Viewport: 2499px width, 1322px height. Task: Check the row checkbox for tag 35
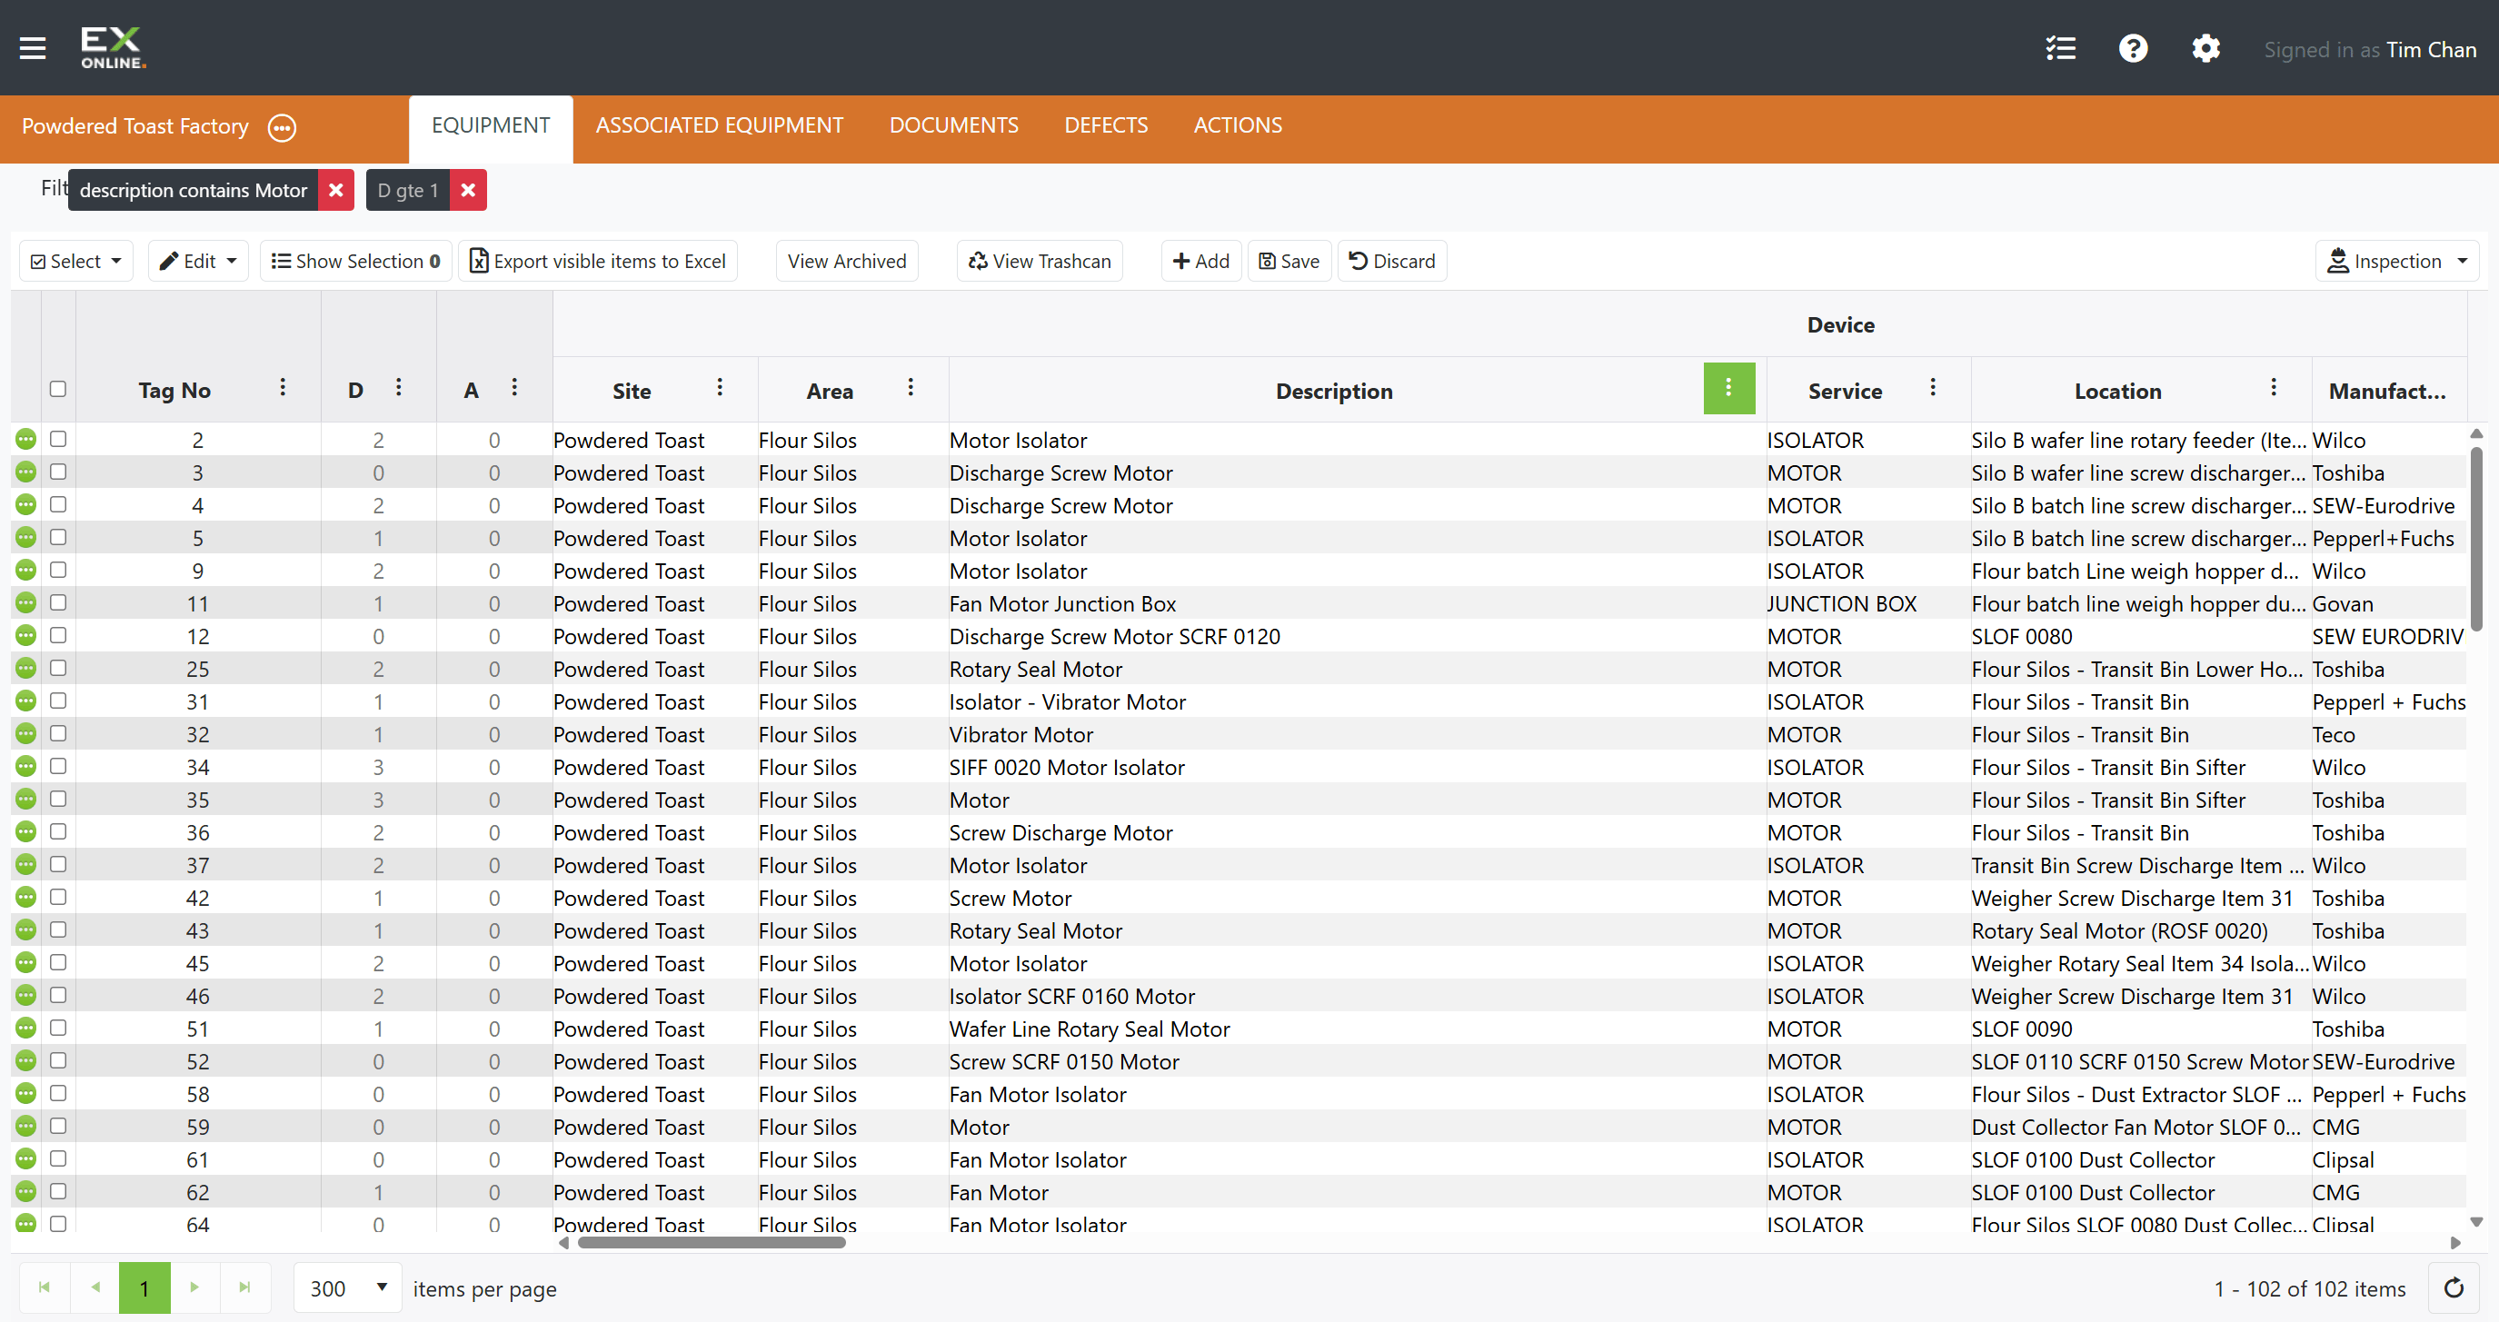(x=58, y=799)
